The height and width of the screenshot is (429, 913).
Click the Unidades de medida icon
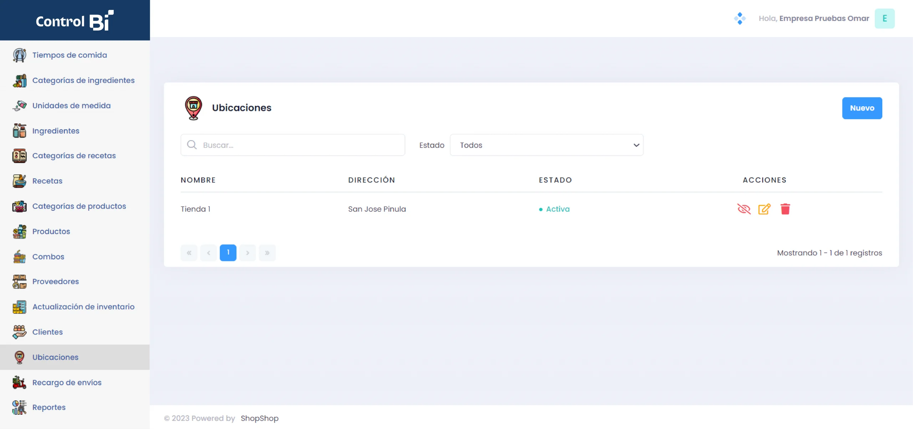[19, 106]
